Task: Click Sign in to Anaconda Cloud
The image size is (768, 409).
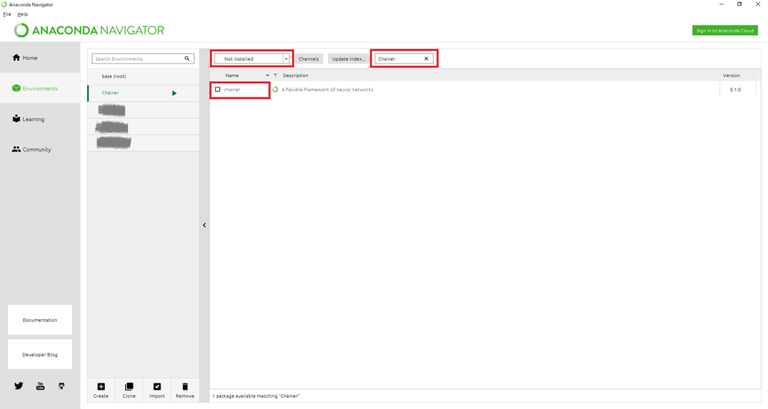Action: tap(725, 30)
